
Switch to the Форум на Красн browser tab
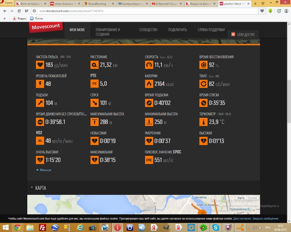click(201, 4)
